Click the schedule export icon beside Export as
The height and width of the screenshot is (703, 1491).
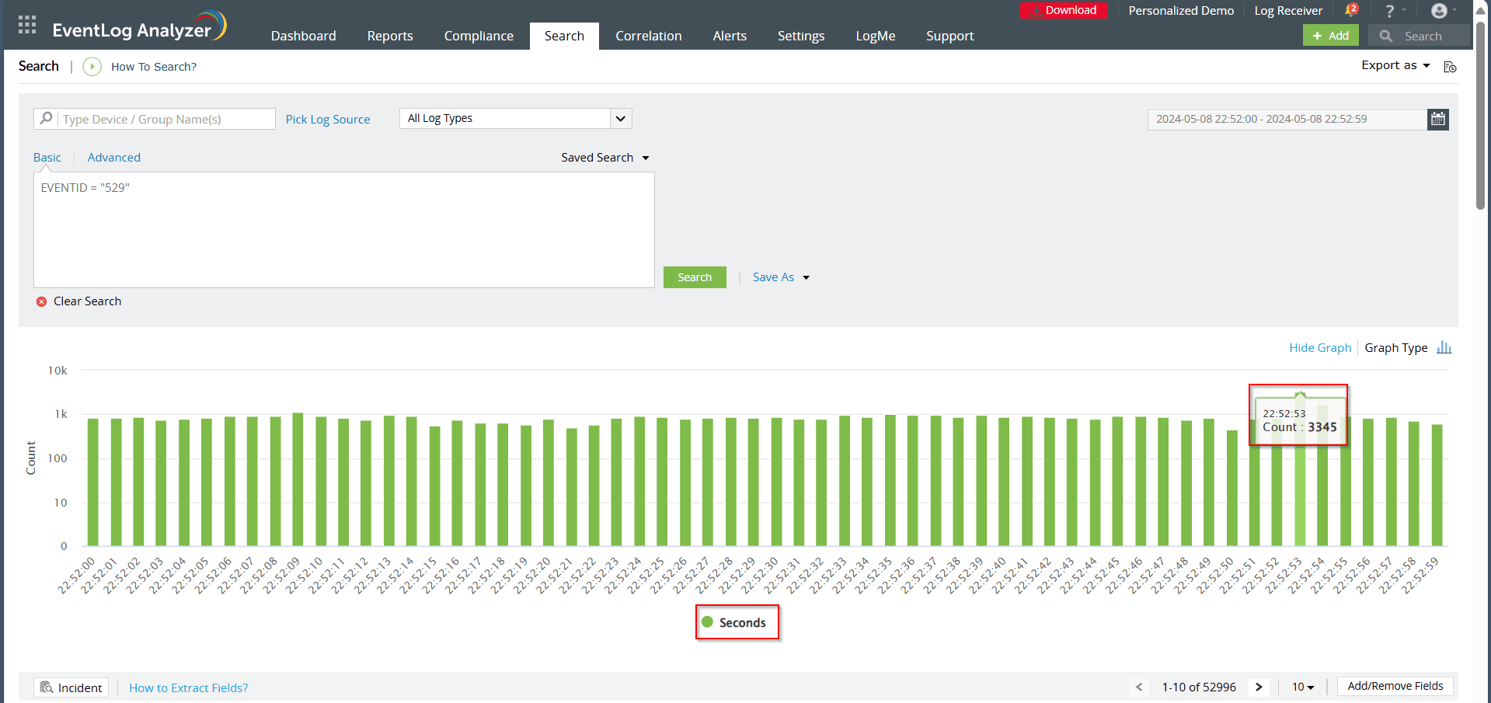1450,67
